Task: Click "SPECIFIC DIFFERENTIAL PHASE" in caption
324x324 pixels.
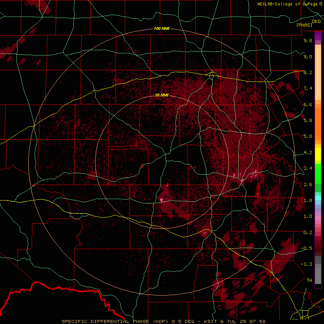Action: [105, 321]
